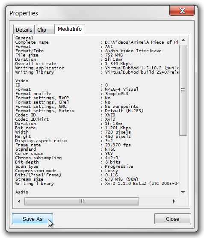The height and width of the screenshot is (238, 204).
Task: Click the 'XviD 1.1.0 Beta2' writing library value
Action: click(125, 183)
